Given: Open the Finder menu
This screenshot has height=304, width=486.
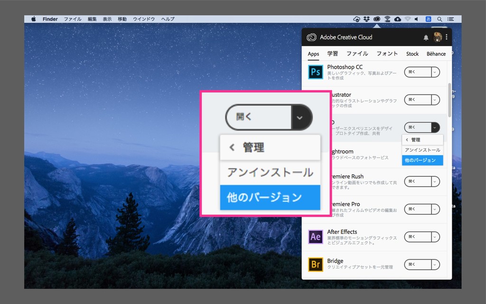Looking at the screenshot, I should pyautogui.click(x=50, y=19).
